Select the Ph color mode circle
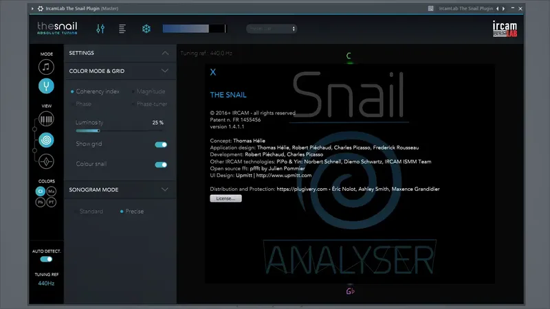The width and height of the screenshot is (550, 309). click(41, 202)
